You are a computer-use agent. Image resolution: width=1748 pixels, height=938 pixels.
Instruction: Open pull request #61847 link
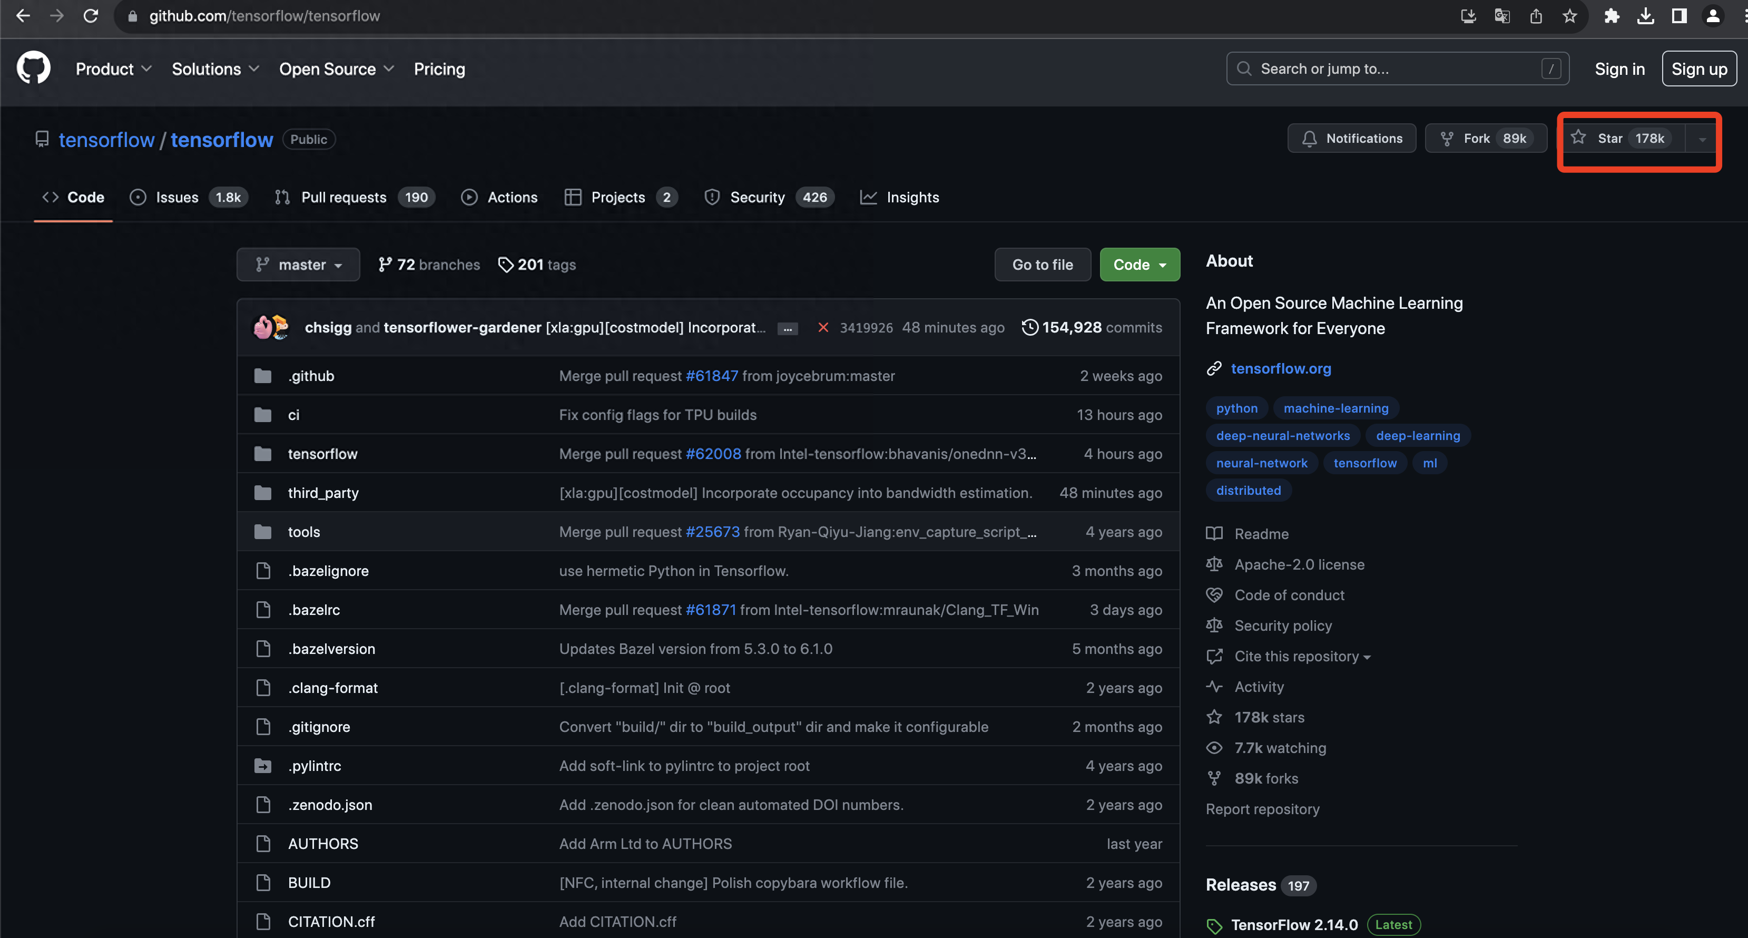(711, 376)
